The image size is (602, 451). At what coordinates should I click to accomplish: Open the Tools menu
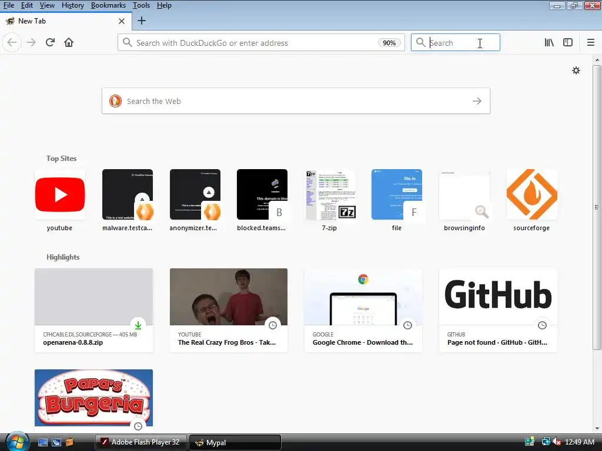(x=141, y=5)
